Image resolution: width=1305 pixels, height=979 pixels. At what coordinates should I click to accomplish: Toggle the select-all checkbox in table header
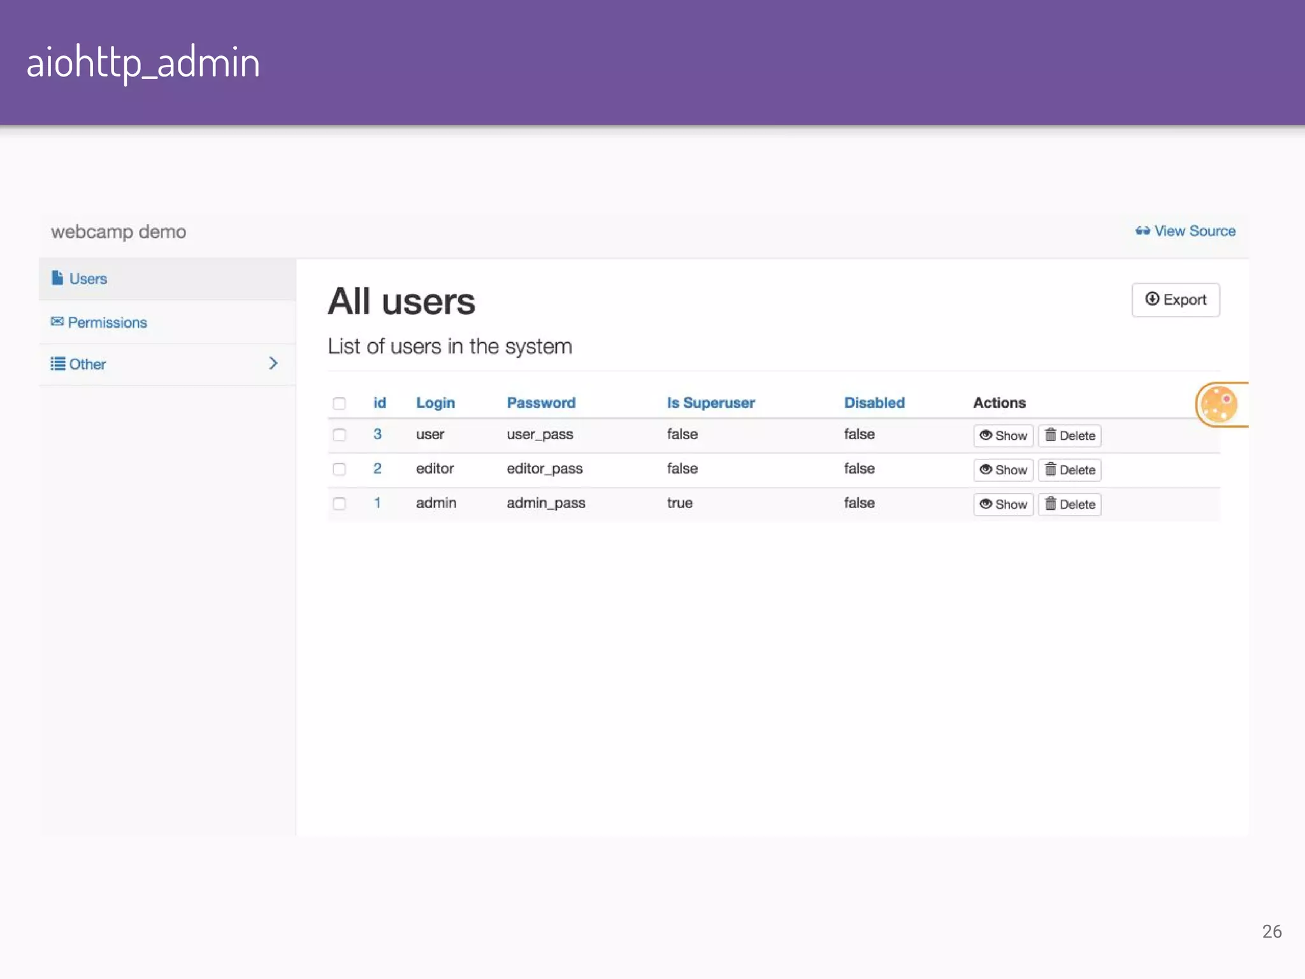click(339, 403)
